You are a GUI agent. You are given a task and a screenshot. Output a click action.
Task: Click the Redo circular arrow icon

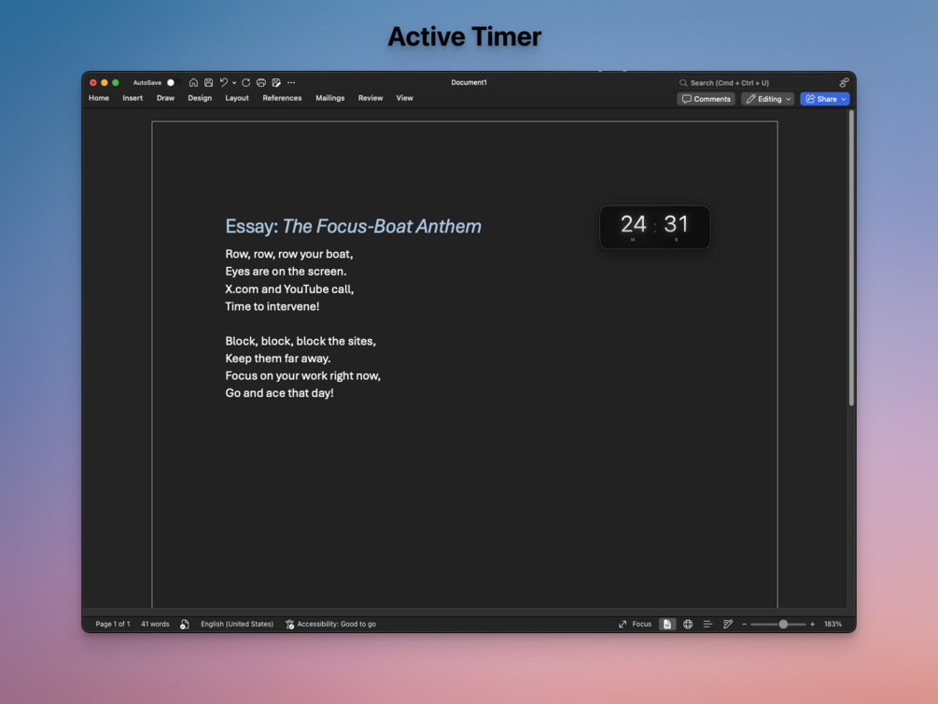click(245, 82)
